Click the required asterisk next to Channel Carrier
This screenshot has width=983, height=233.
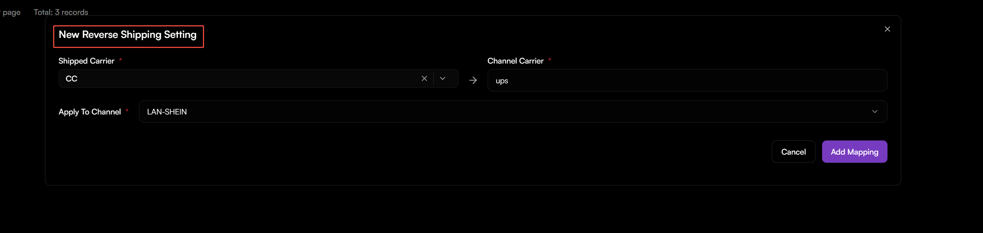click(550, 59)
